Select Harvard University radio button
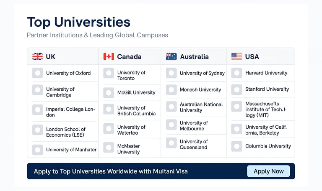The height and width of the screenshot is (191, 322). pos(236,73)
